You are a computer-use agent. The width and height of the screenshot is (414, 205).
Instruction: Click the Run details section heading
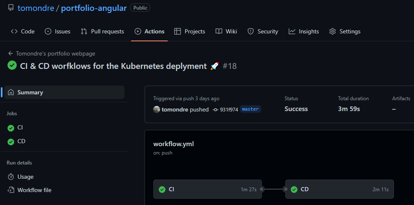pos(19,163)
